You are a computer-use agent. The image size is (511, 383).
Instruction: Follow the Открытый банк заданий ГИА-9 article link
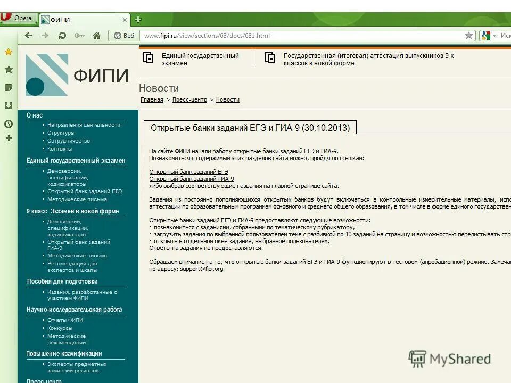tap(192, 179)
